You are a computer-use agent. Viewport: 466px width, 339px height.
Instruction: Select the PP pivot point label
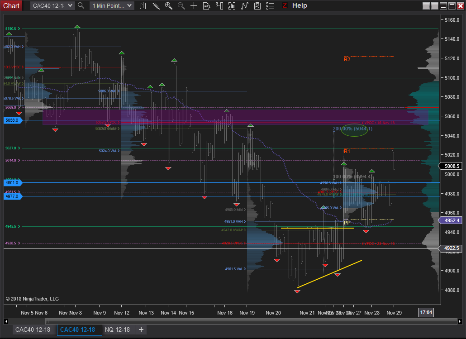click(x=347, y=223)
